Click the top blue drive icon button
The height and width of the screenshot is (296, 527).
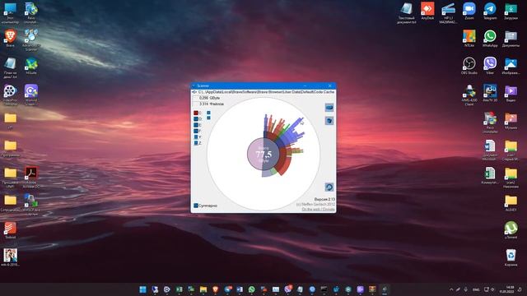329,108
